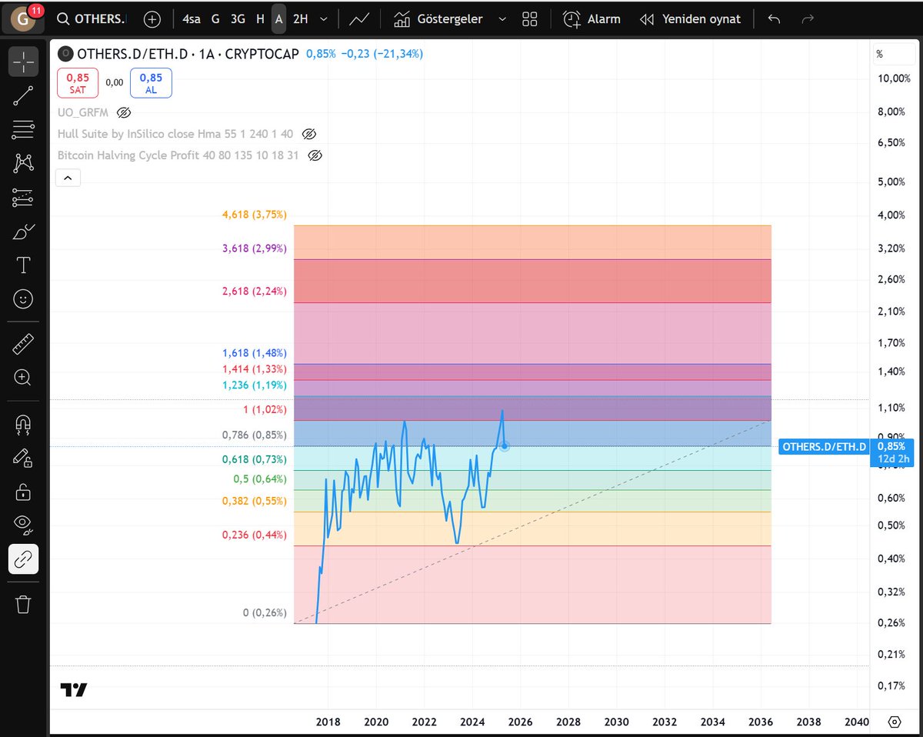Toggle stay in drawing mode pencil-lock

point(23,458)
